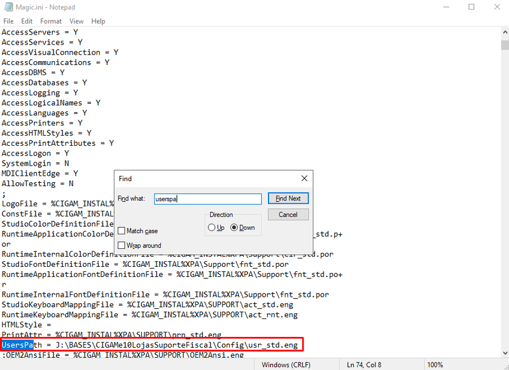Screen dimensions: 509x370
Task: Open the View menu
Action: (x=76, y=21)
